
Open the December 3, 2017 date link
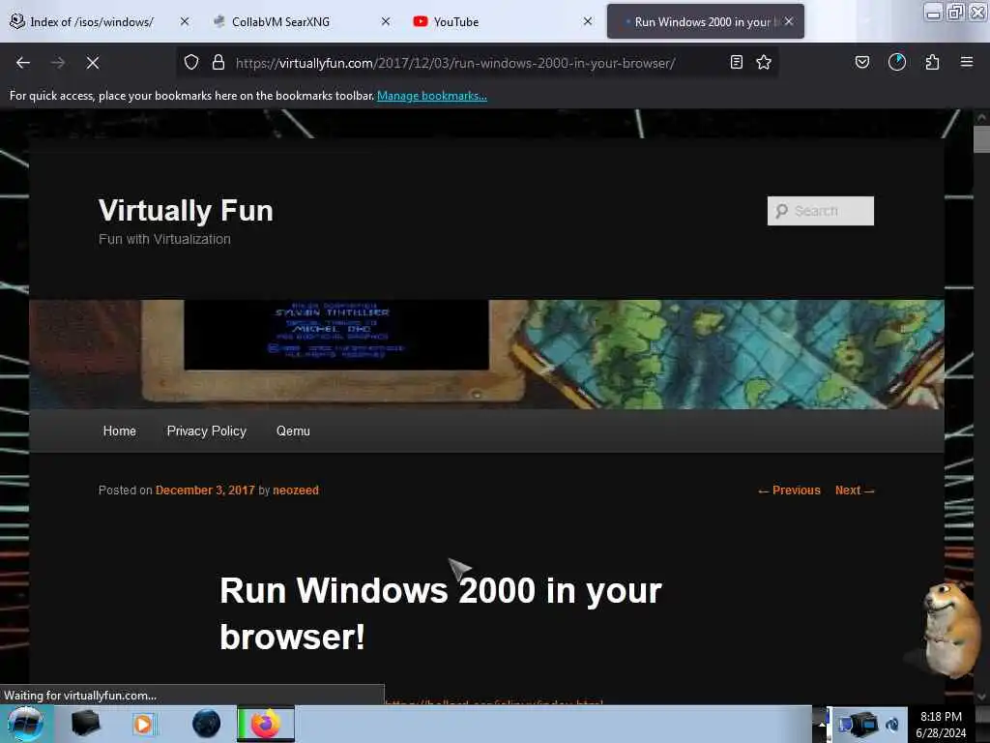coord(205,490)
